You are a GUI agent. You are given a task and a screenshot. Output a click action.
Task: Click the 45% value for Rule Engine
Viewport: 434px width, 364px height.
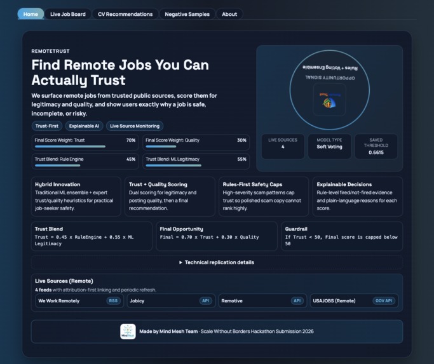131,159
